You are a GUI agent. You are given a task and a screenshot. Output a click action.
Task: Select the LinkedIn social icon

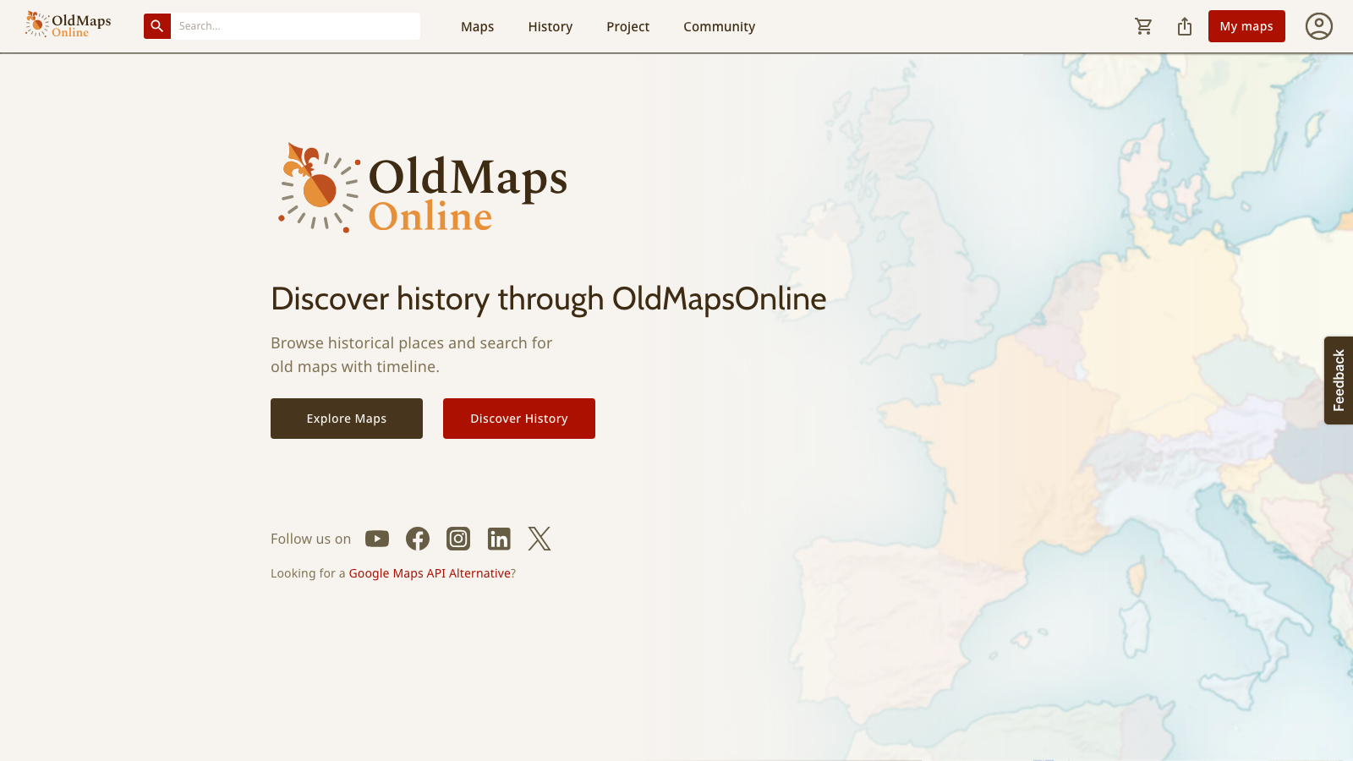[498, 539]
